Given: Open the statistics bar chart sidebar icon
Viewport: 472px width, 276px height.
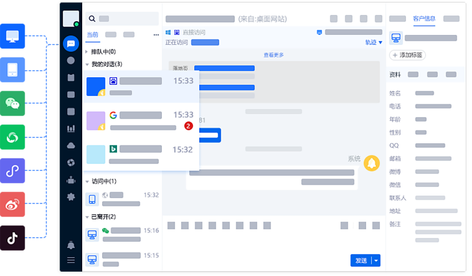Looking at the screenshot, I should pos(71,129).
